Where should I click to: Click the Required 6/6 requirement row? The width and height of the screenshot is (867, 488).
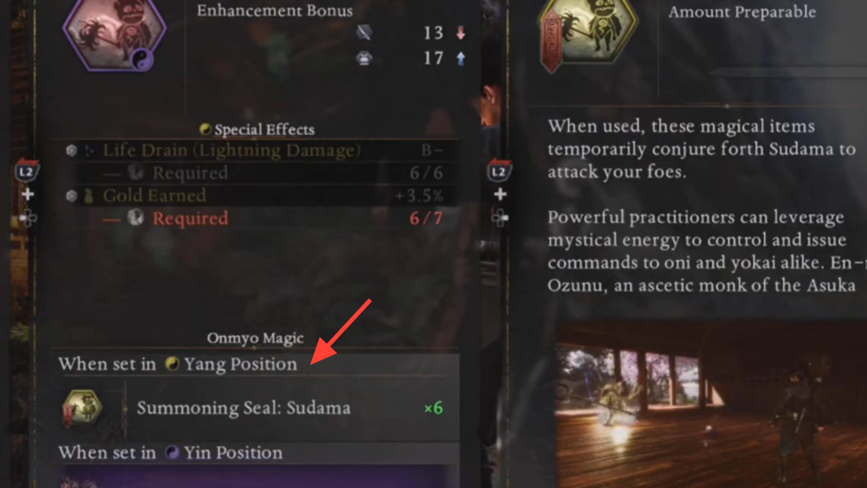pos(257,173)
